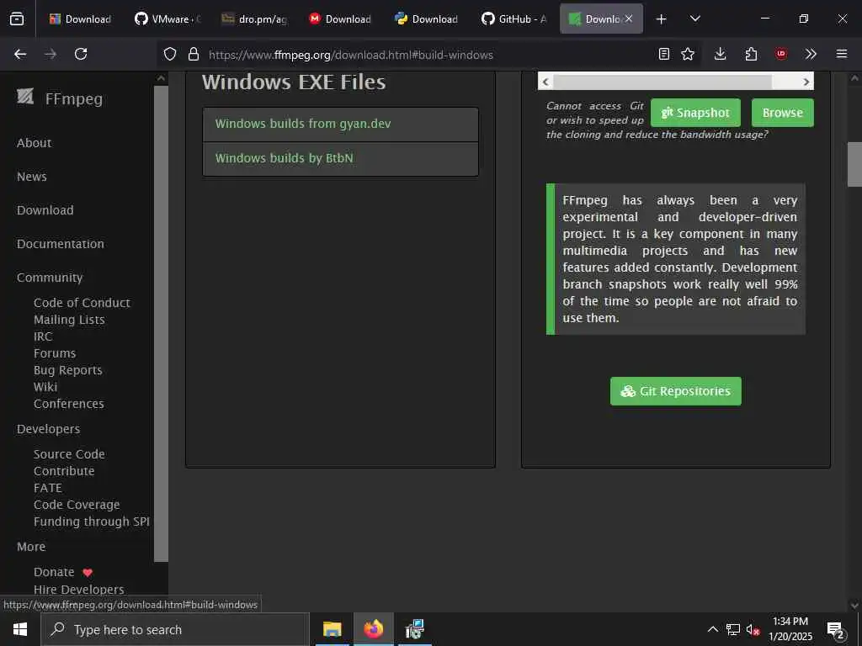Open a new tab with plus
Image resolution: width=862 pixels, height=646 pixels.
662,19
